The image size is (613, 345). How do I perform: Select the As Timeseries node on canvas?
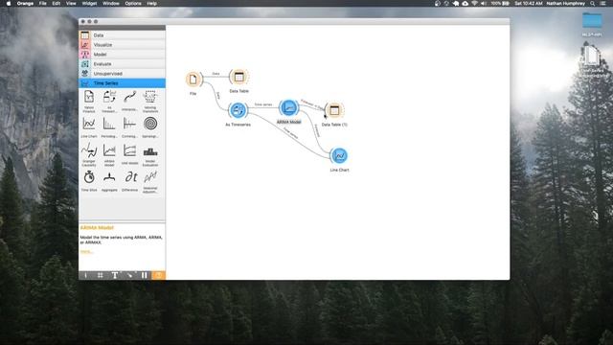coord(238,110)
